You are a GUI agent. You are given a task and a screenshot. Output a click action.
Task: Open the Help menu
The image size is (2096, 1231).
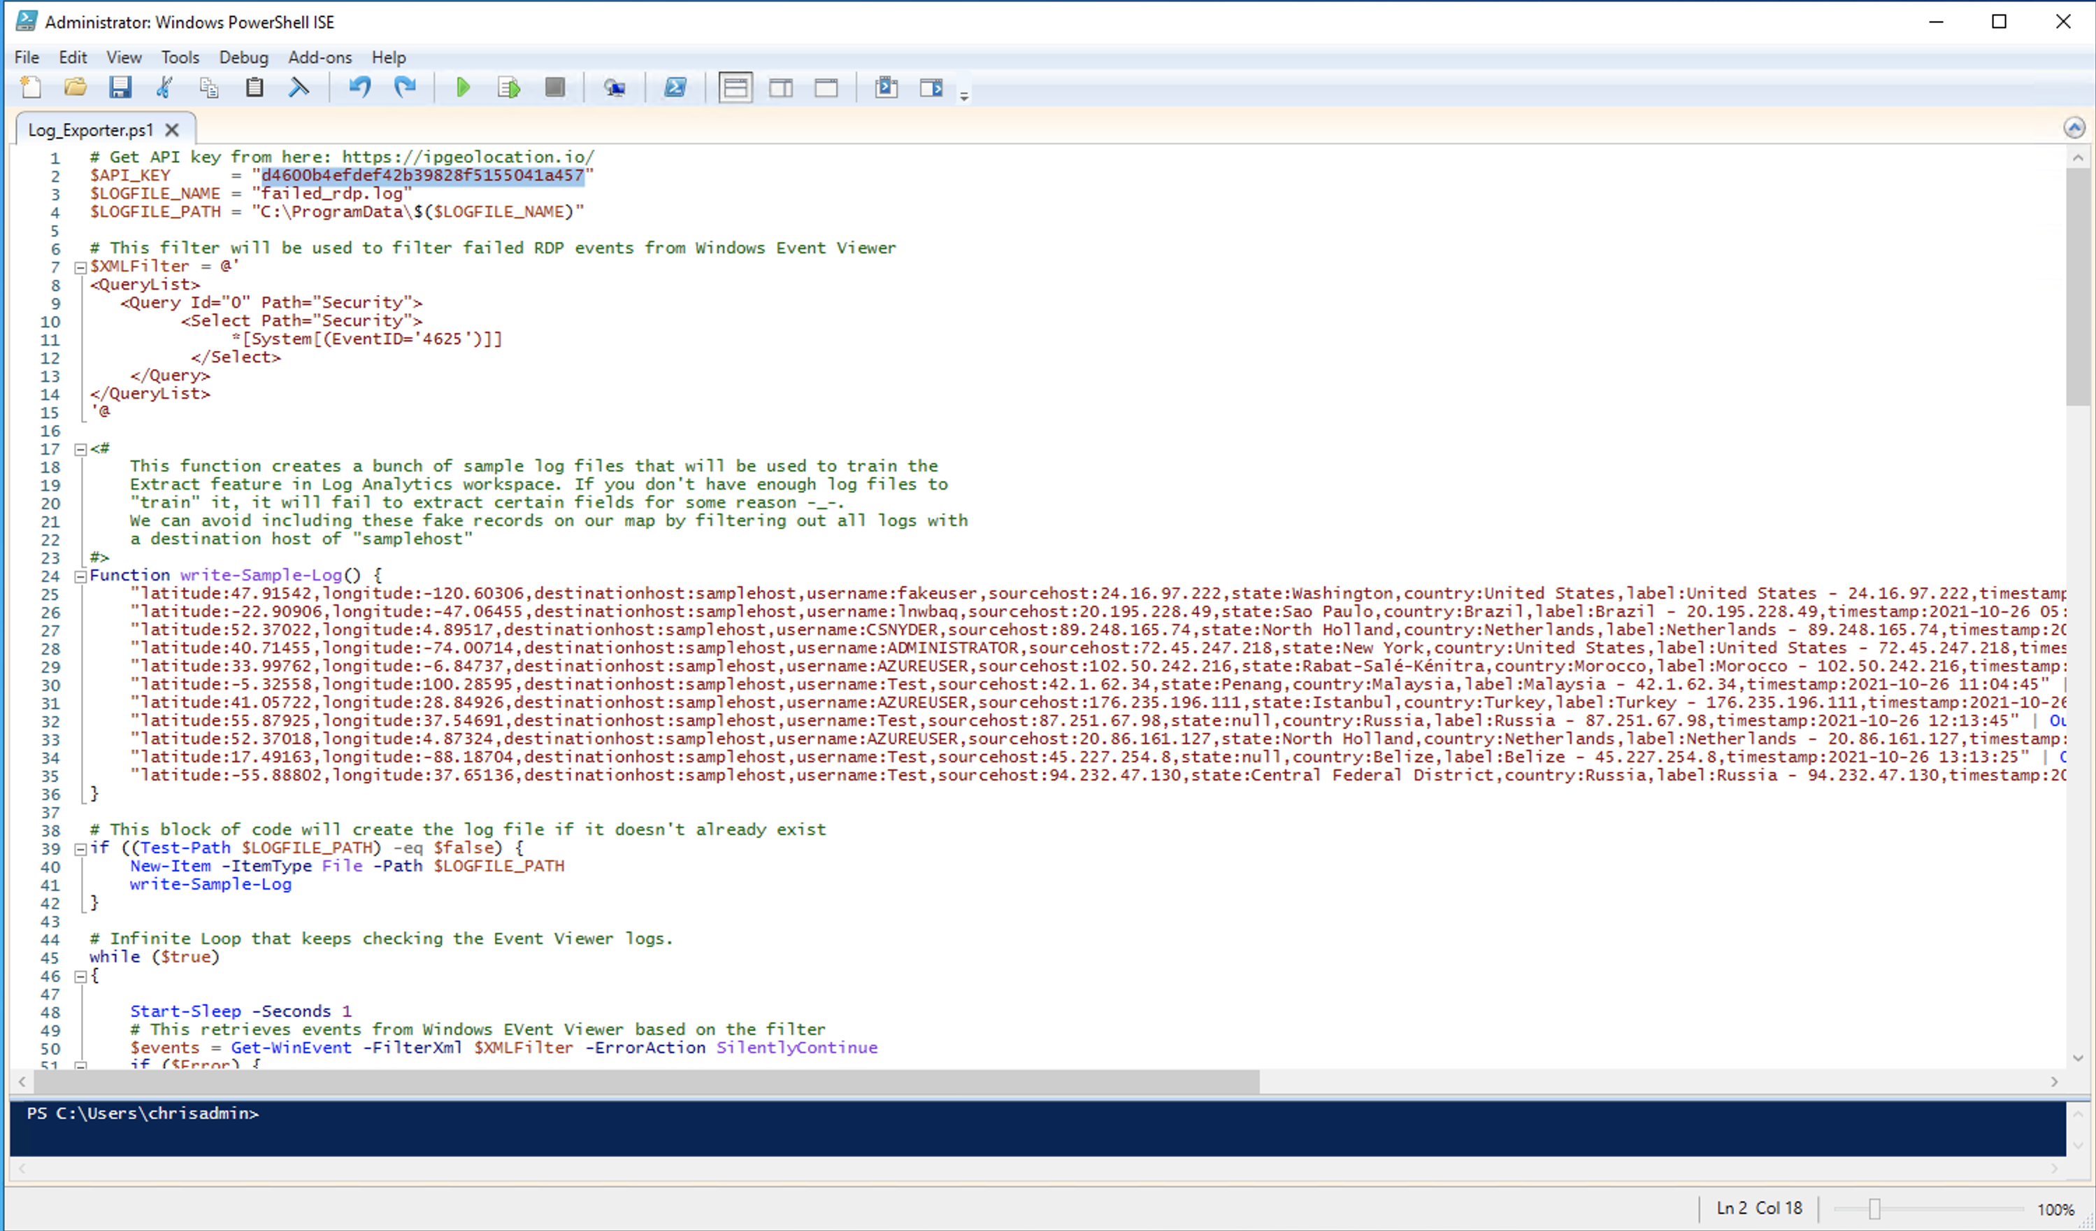pos(389,57)
